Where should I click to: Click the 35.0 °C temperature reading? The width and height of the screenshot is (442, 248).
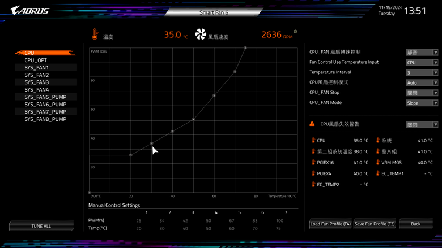pyautogui.click(x=176, y=34)
